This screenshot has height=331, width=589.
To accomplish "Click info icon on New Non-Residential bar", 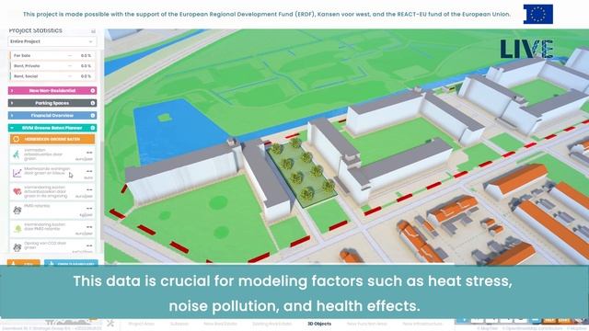I will pyautogui.click(x=92, y=90).
